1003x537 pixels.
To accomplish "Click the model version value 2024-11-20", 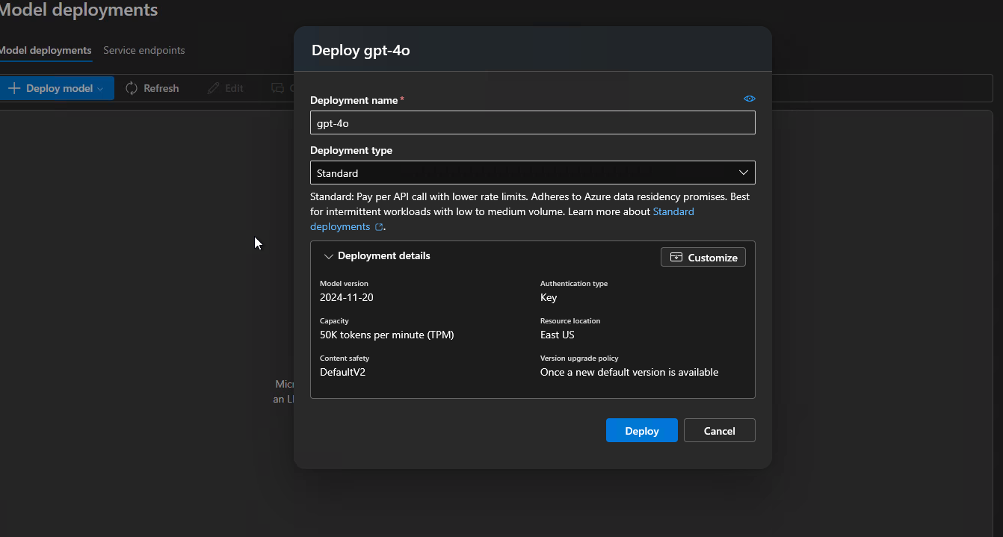I will pyautogui.click(x=346, y=297).
